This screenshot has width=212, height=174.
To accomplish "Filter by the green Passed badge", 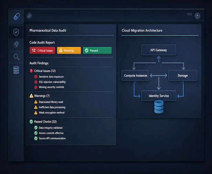I will point(97,51).
